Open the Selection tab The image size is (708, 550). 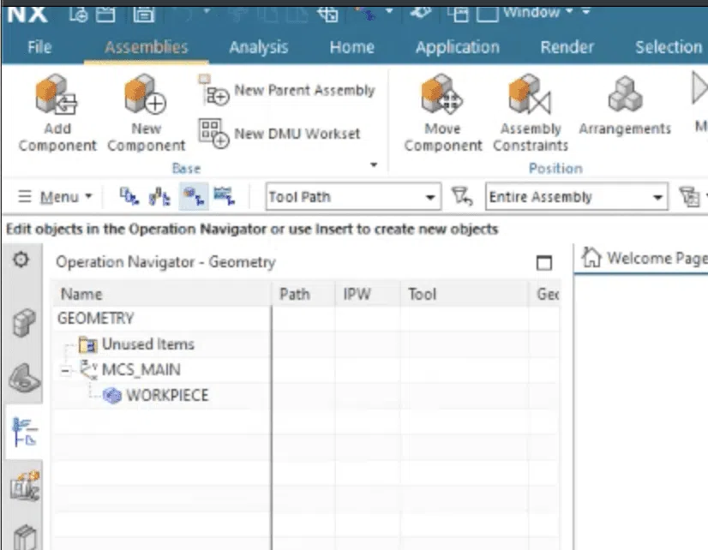[x=669, y=47]
